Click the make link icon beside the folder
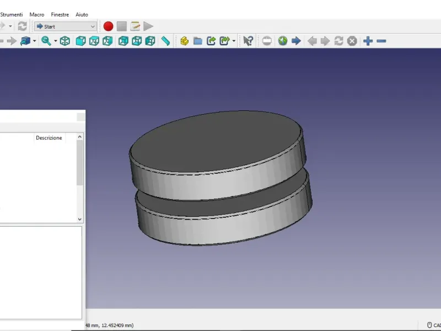This screenshot has width=441, height=331. [x=211, y=41]
